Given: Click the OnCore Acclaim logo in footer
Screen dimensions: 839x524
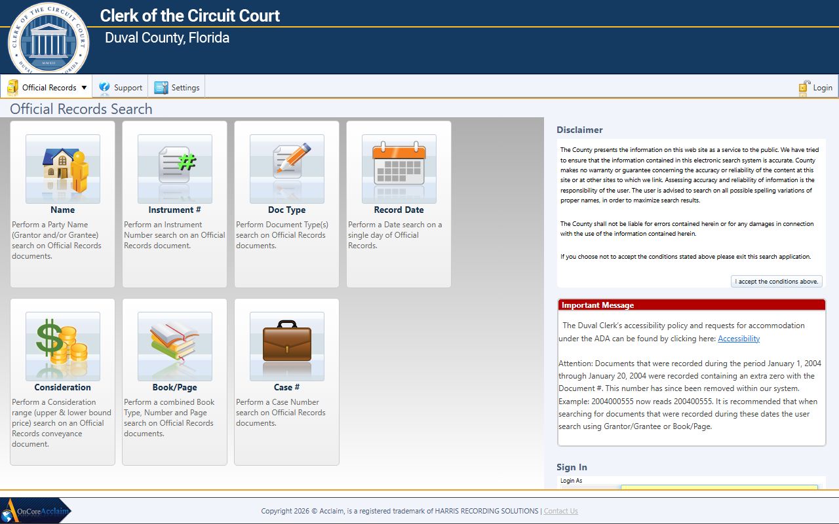Looking at the screenshot, I should coord(36,511).
